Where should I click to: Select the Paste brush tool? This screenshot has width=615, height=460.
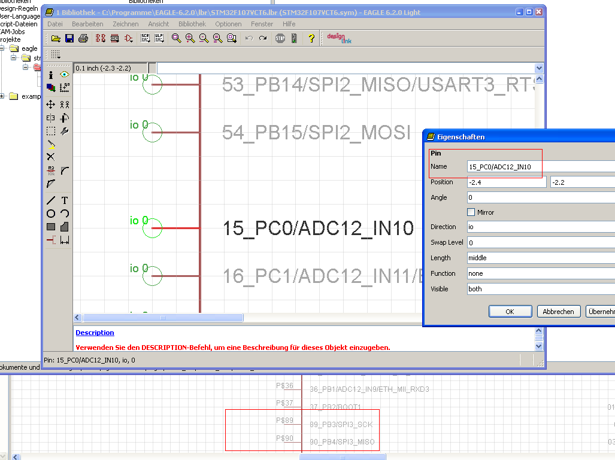(x=50, y=144)
